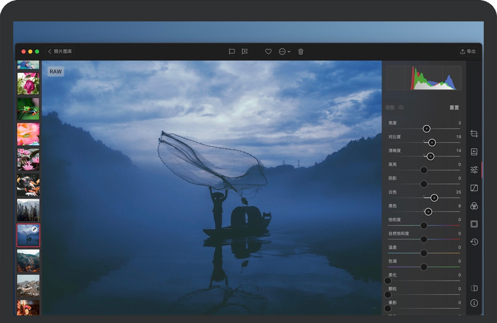This screenshot has width=497, height=323.
Task: Select the highlighted fisherman thumbnail
Action: [28, 235]
